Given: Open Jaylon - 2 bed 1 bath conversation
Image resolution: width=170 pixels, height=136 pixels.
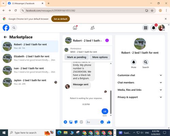Looking at the screenshot, I should click(x=30, y=82).
